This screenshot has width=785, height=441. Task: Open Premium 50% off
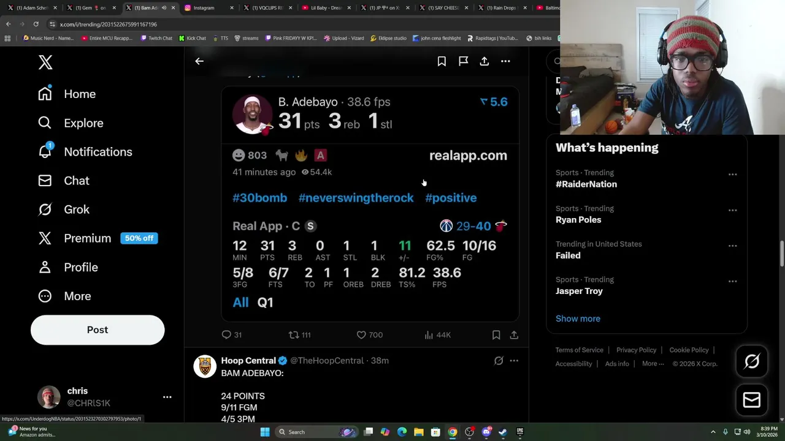(98, 238)
